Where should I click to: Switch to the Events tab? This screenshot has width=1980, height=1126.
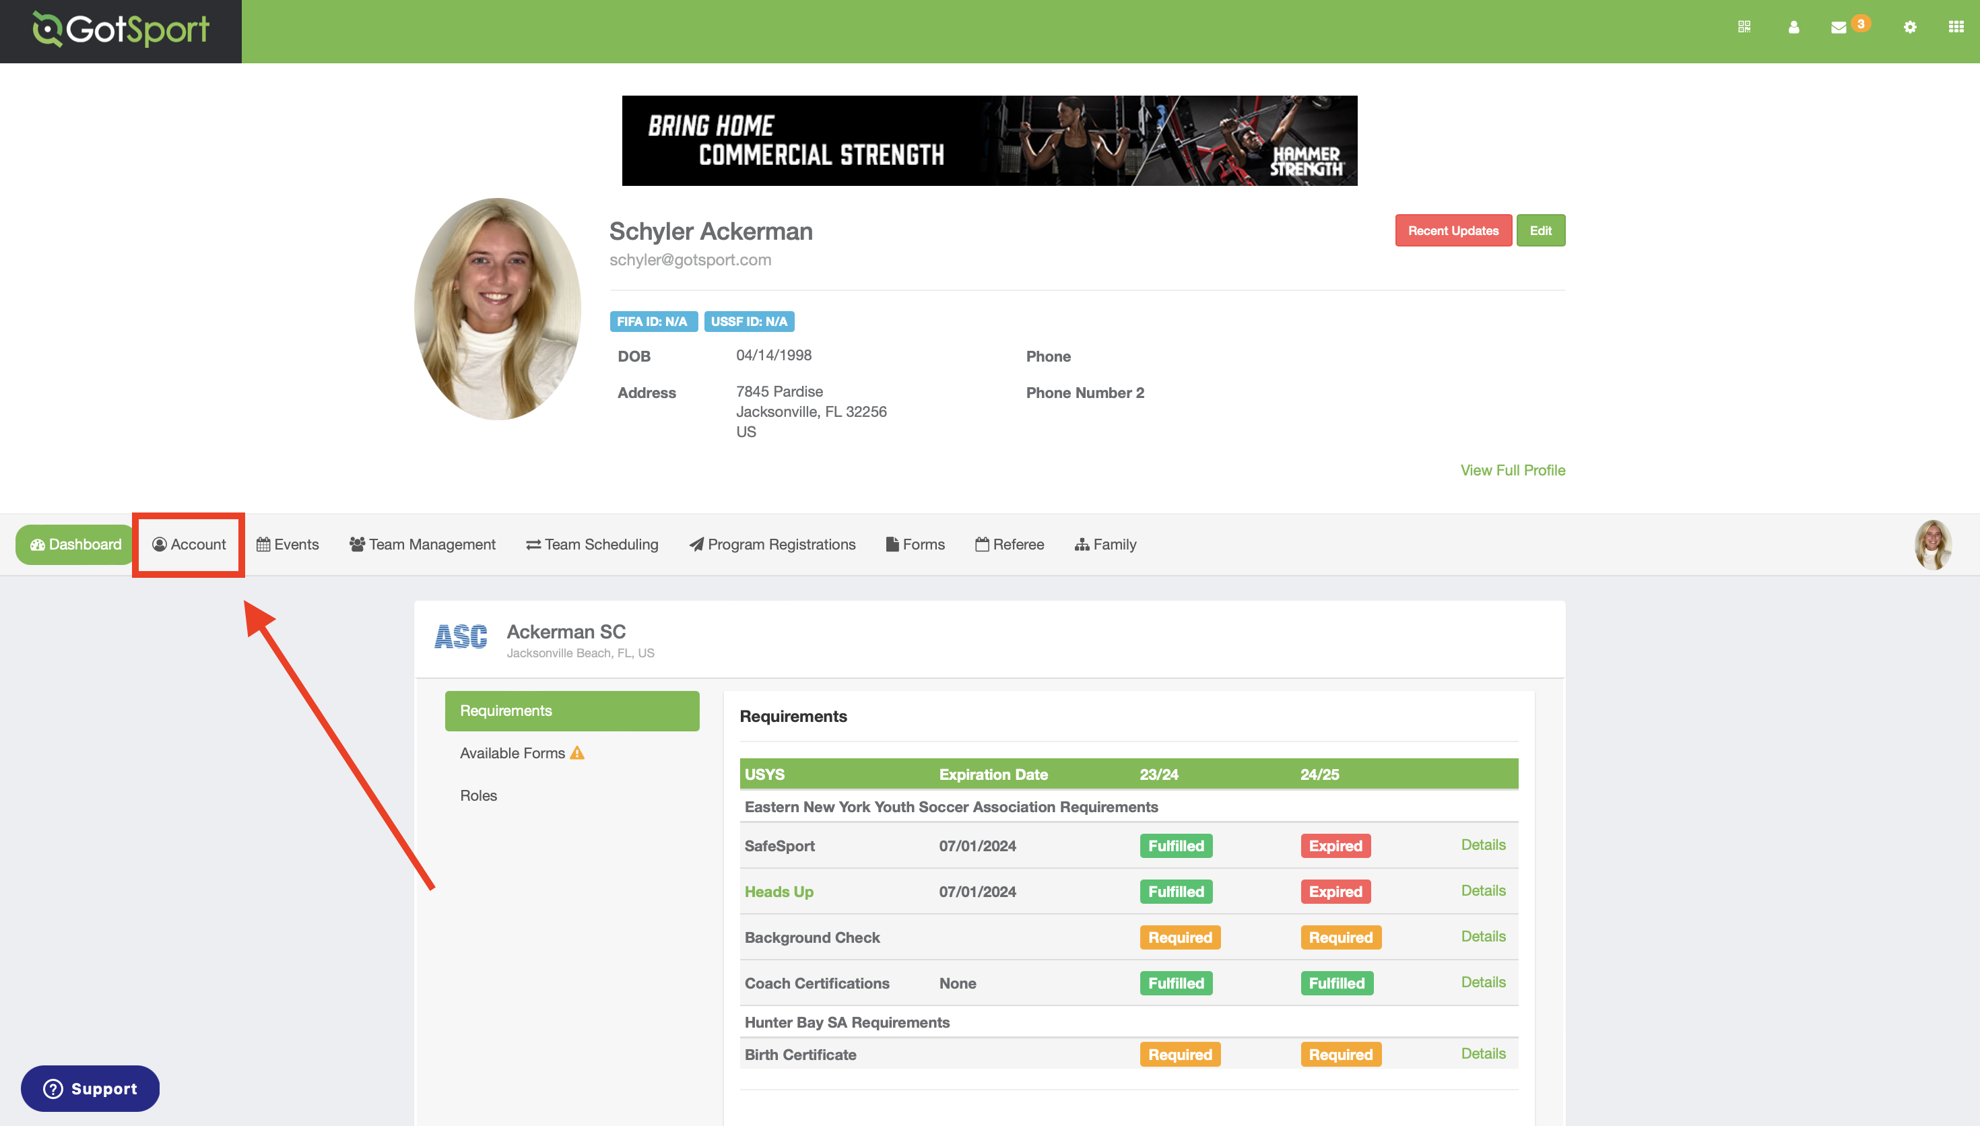[x=288, y=544]
